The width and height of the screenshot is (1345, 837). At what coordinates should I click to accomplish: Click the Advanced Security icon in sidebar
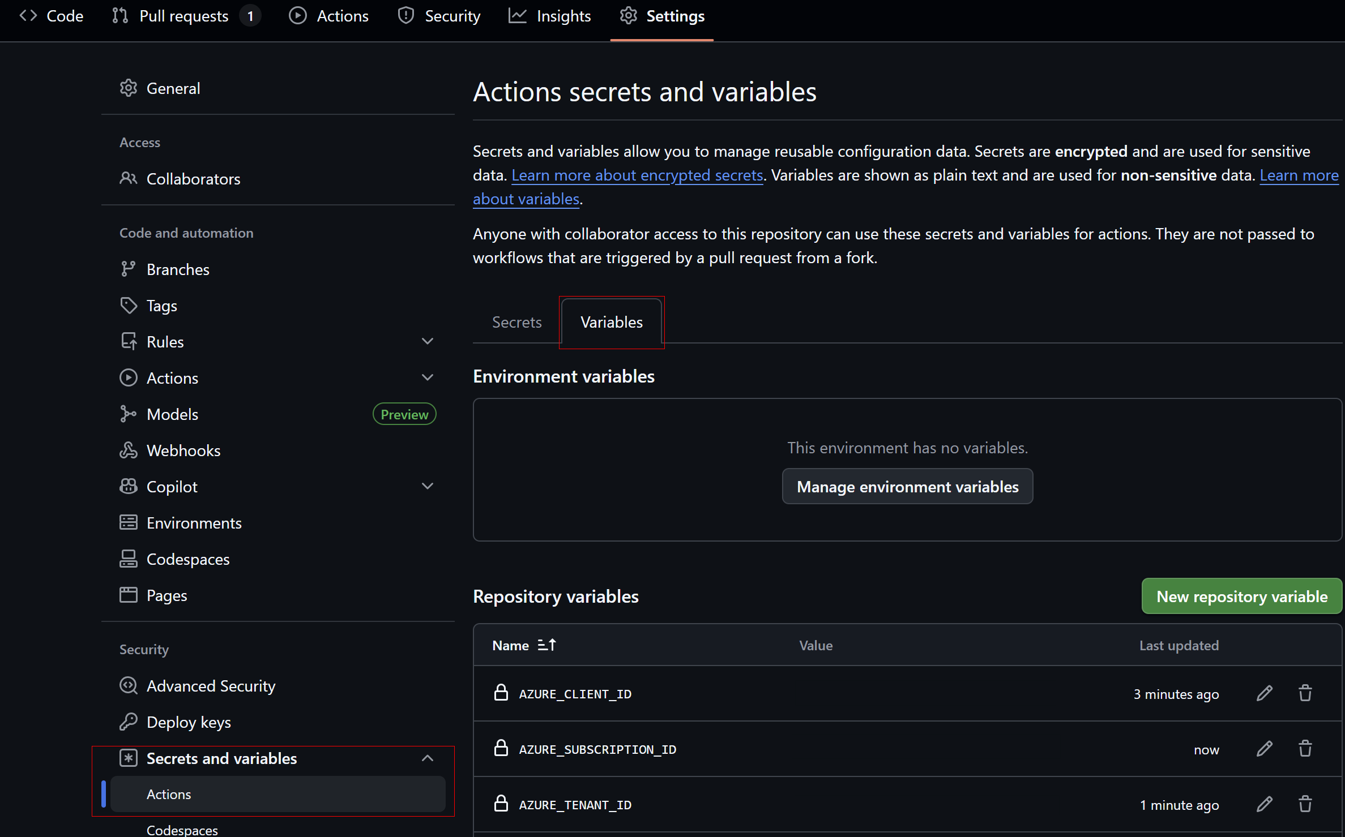(x=129, y=686)
